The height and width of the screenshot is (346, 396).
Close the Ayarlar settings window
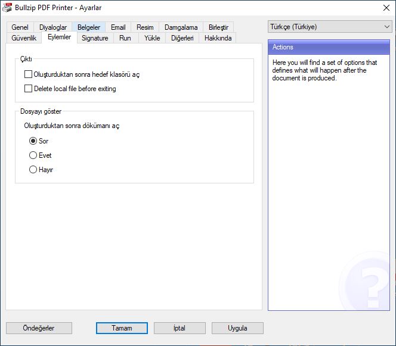[386, 8]
